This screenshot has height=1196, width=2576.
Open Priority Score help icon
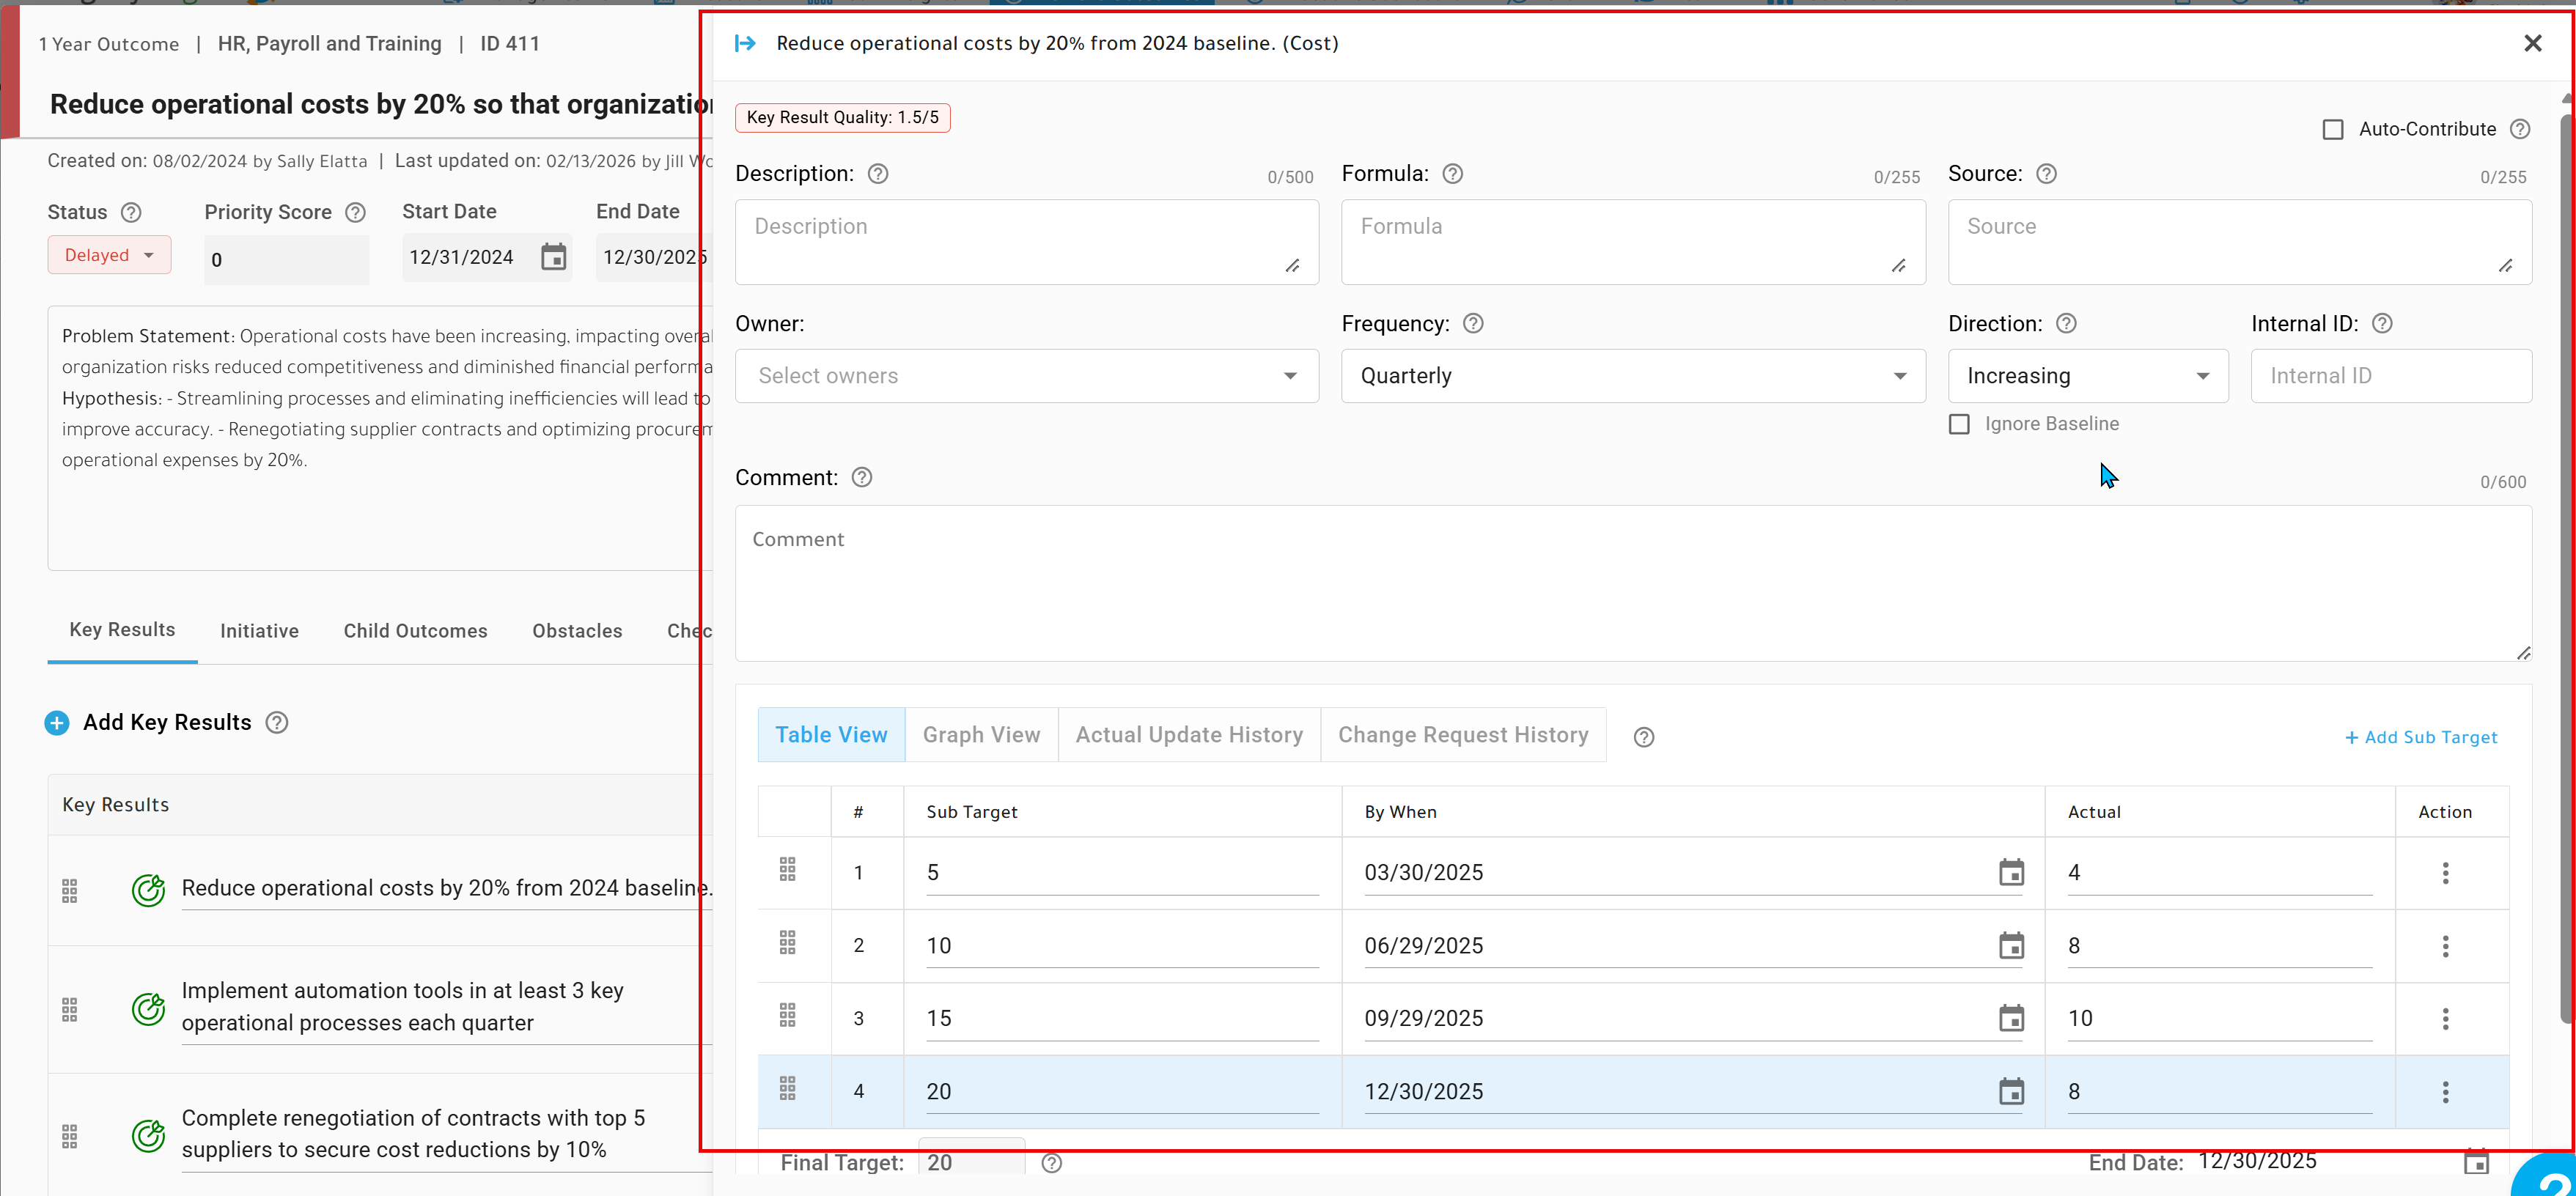click(x=355, y=212)
